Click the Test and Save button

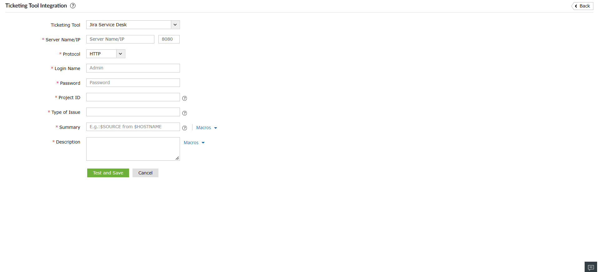click(x=108, y=173)
